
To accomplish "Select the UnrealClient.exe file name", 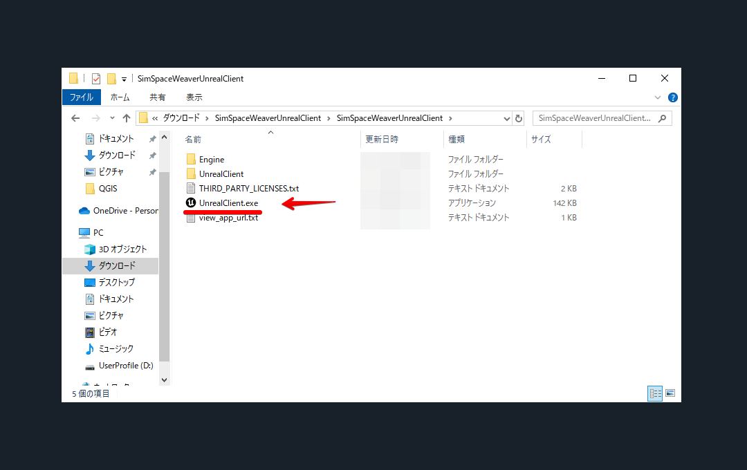I will point(229,203).
